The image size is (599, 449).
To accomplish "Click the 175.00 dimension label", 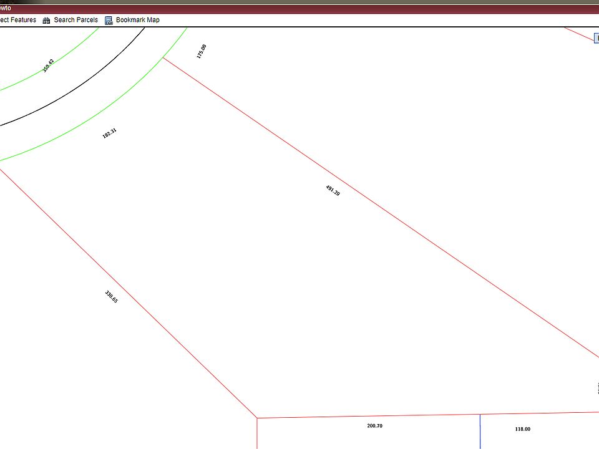I will [202, 52].
